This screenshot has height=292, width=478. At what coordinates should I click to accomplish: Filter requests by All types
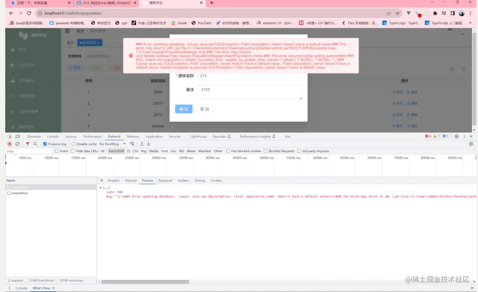pos(103,151)
